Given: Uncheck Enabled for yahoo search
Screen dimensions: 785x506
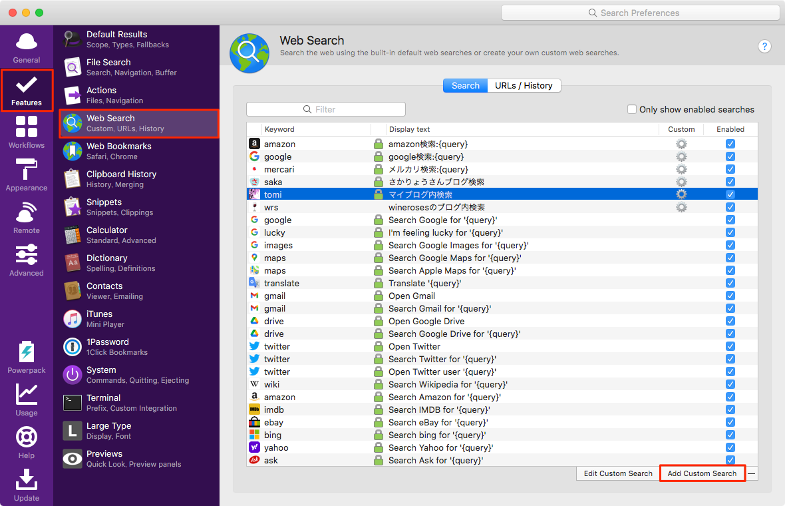Looking at the screenshot, I should (x=730, y=447).
